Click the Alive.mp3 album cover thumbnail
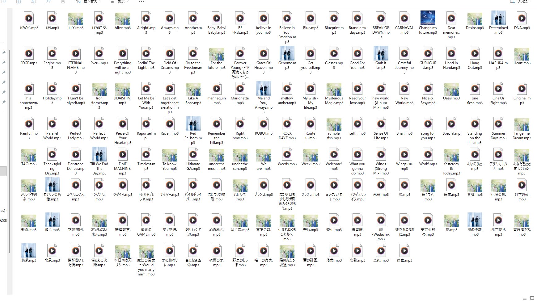 pyautogui.click(x=123, y=19)
